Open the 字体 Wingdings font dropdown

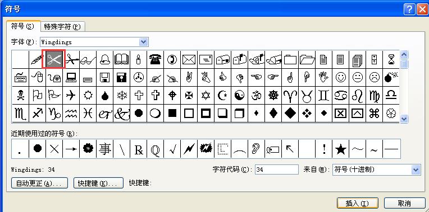click(x=143, y=42)
